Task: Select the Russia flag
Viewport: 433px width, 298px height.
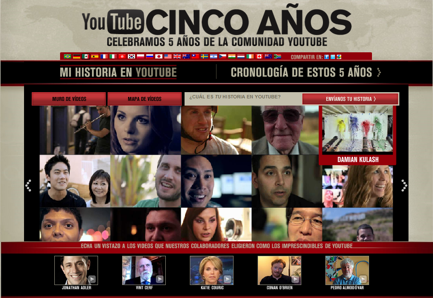Action: pos(149,57)
